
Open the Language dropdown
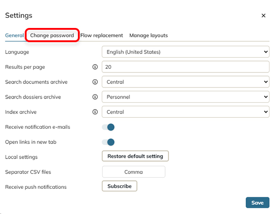(186, 52)
